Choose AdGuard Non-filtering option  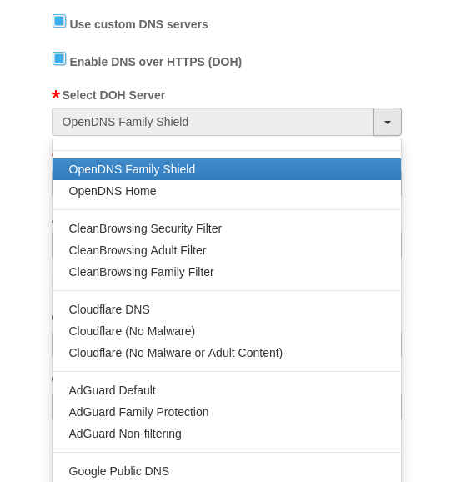(227, 434)
